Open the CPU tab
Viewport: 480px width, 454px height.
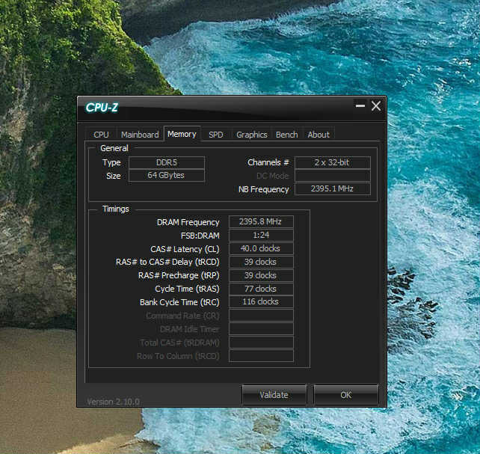pyautogui.click(x=101, y=135)
